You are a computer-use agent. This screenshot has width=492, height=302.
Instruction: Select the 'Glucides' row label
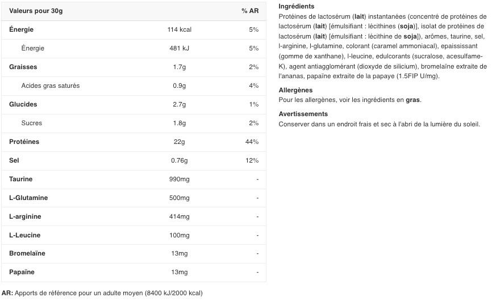23,104
